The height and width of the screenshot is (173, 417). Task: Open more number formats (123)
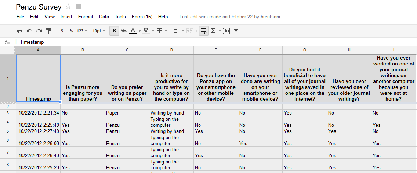tap(82, 31)
